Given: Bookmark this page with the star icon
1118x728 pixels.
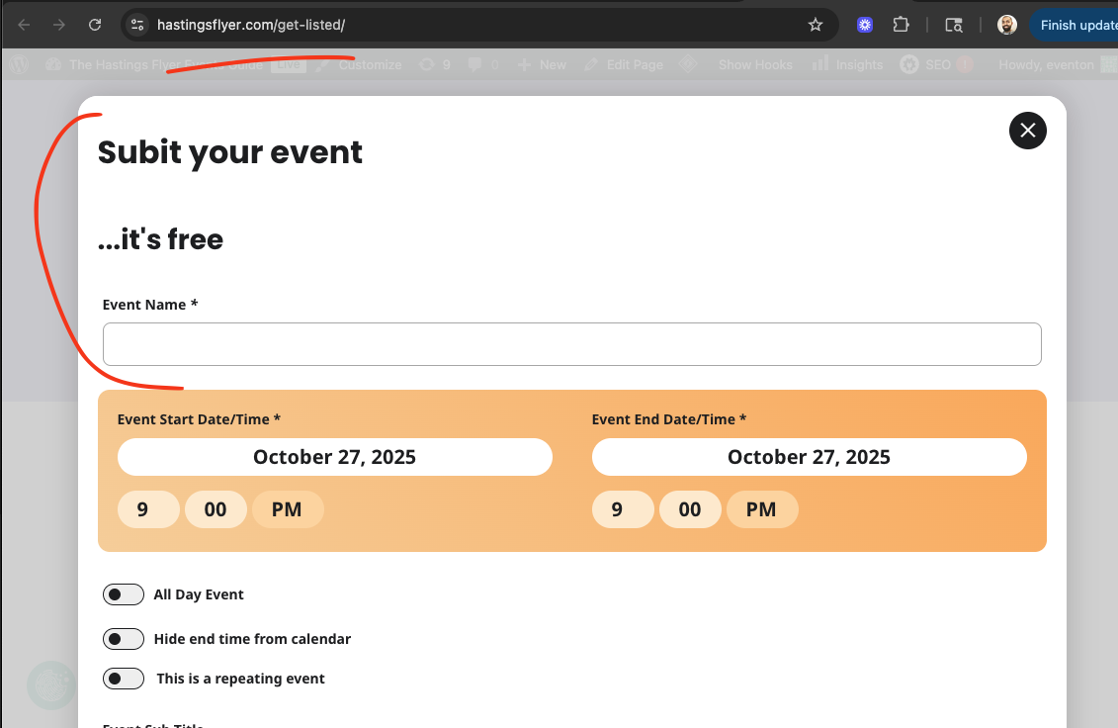Looking at the screenshot, I should click(x=816, y=25).
